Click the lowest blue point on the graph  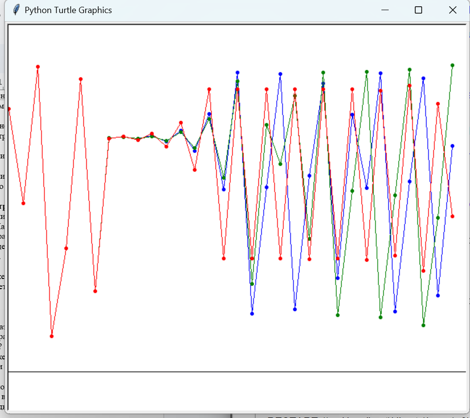point(252,314)
